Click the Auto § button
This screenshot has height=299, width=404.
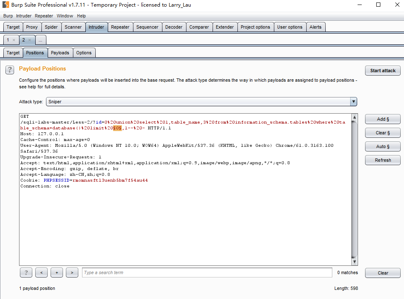383,146
